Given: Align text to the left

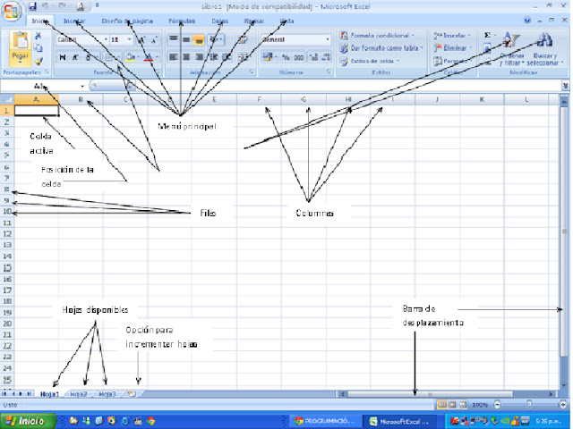Looking at the screenshot, I should [174, 57].
